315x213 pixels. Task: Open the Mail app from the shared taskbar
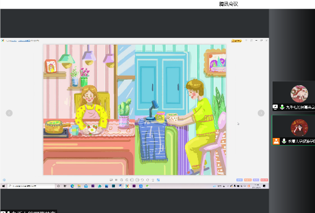86,186
